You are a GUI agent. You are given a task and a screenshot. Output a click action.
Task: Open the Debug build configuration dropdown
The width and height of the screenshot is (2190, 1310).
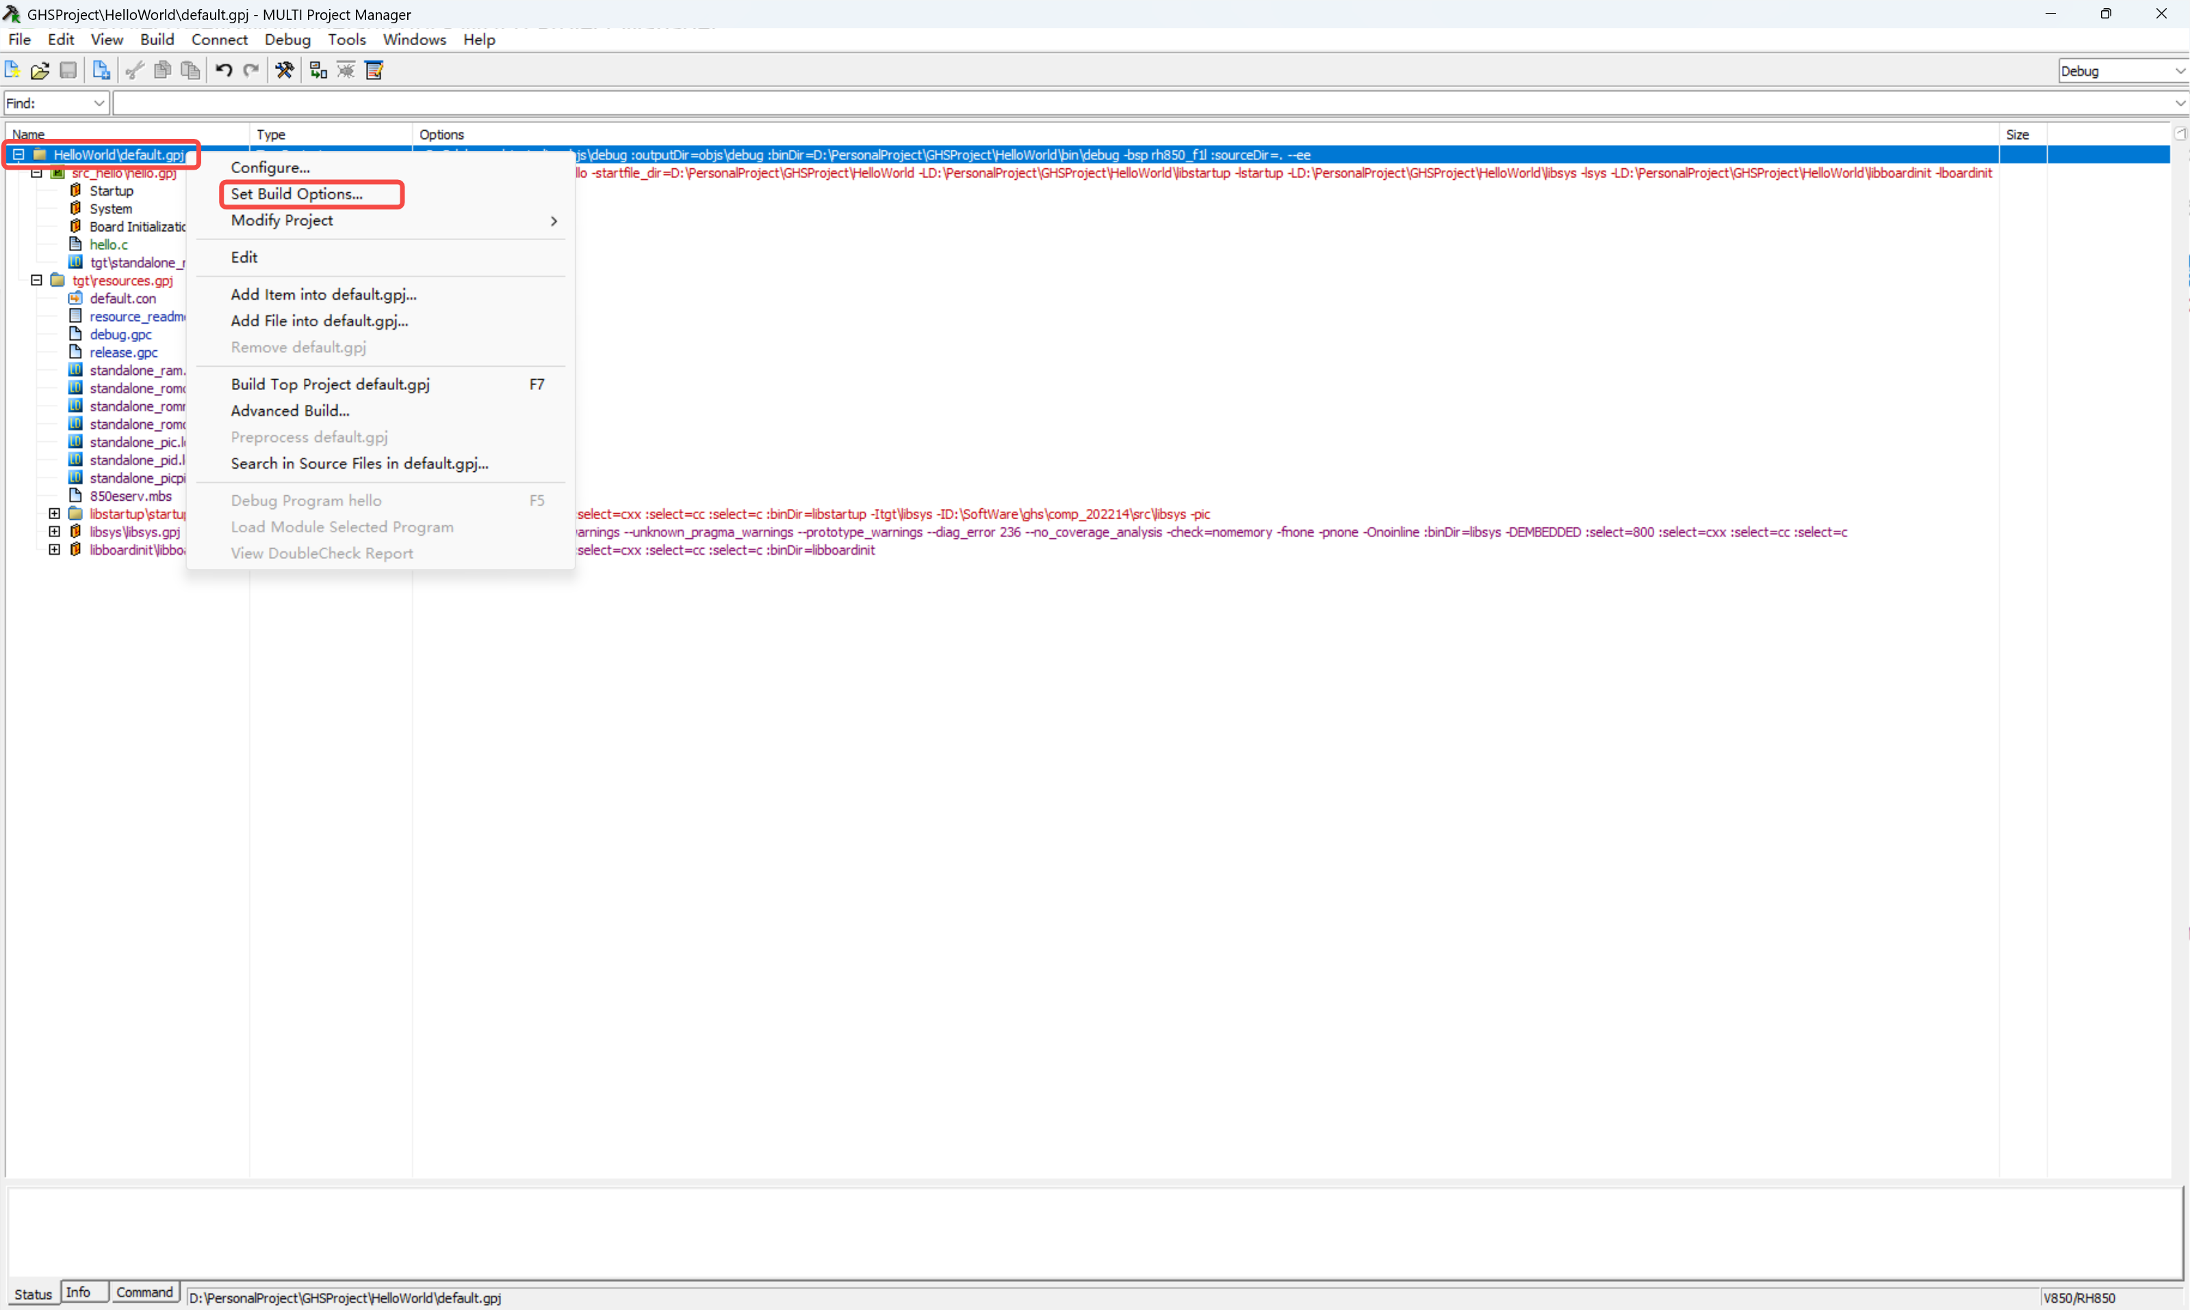tap(2180, 72)
